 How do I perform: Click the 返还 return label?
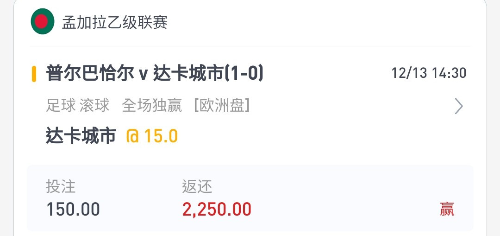point(197,186)
